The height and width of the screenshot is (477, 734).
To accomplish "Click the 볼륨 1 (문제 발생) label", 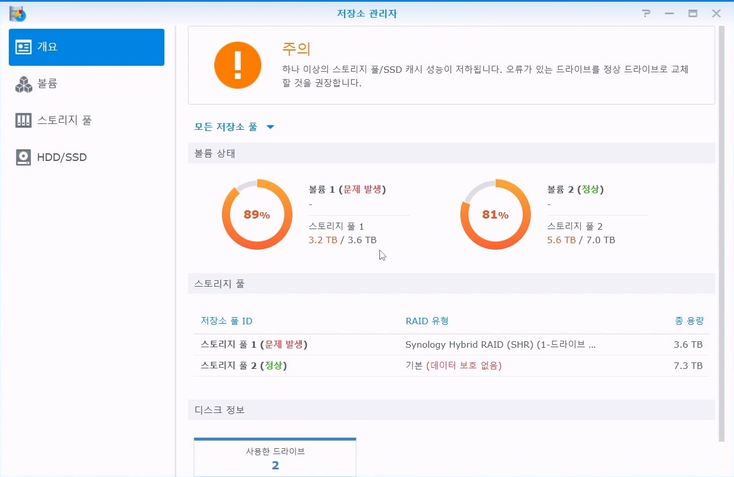I will click(x=347, y=189).
